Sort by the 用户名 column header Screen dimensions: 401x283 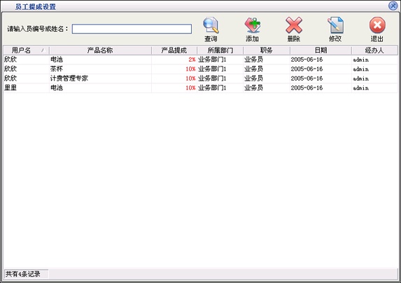[26, 50]
